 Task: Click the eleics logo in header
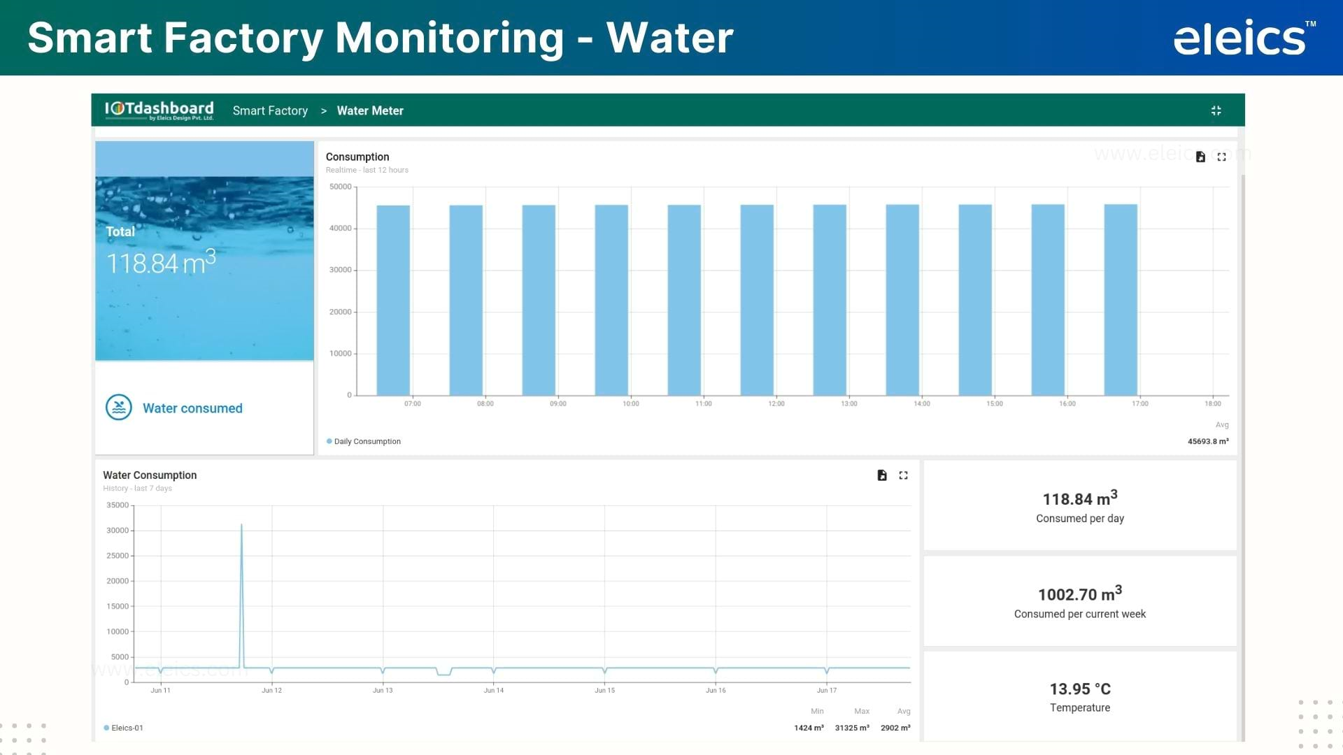(1244, 38)
